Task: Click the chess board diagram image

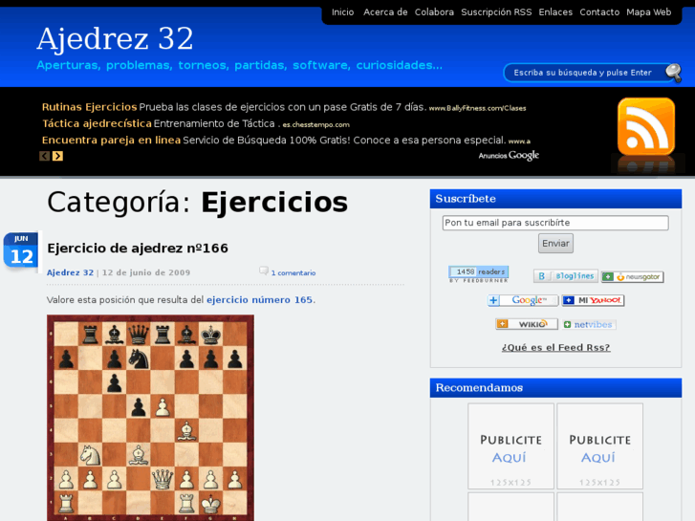Action: pyautogui.click(x=150, y=418)
